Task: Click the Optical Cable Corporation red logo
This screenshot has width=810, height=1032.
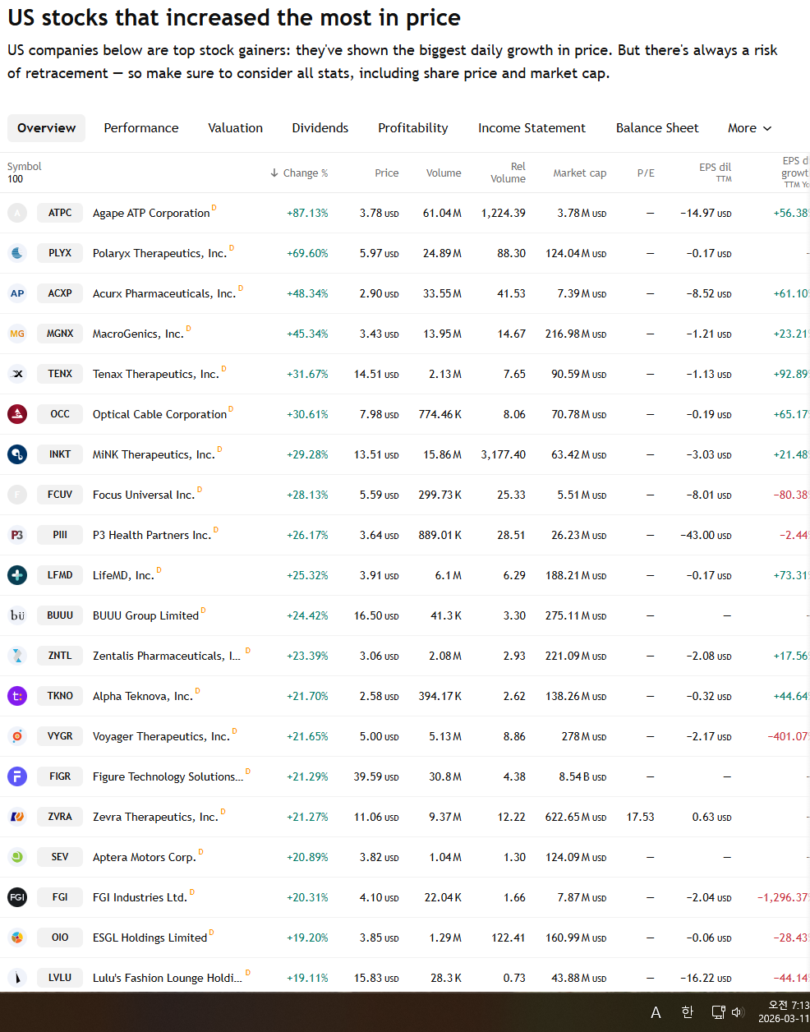Action: click(x=17, y=414)
